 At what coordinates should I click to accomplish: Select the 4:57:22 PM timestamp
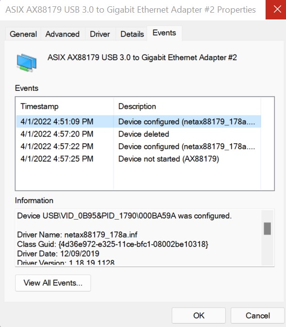[57, 146]
